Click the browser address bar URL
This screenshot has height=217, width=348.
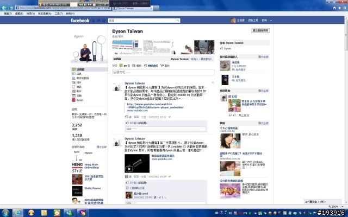(58, 8)
